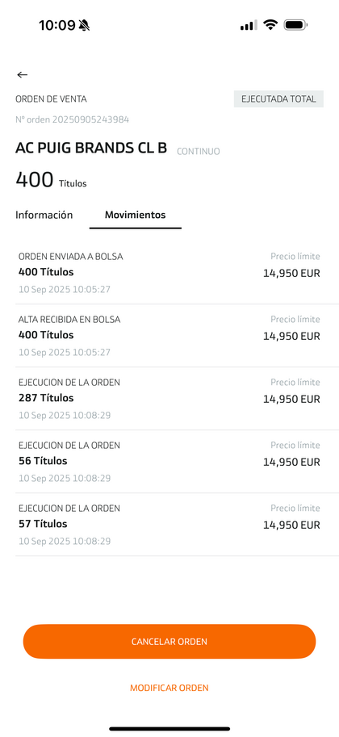
Task: Tap the Wi-Fi status icon
Action: click(270, 25)
